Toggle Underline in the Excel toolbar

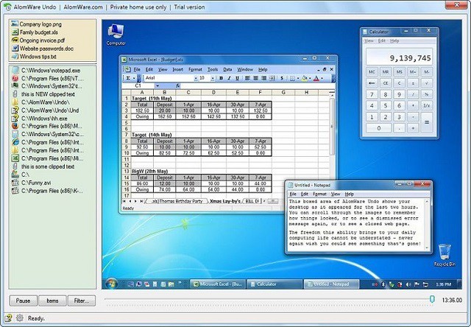pyautogui.click(x=237, y=78)
